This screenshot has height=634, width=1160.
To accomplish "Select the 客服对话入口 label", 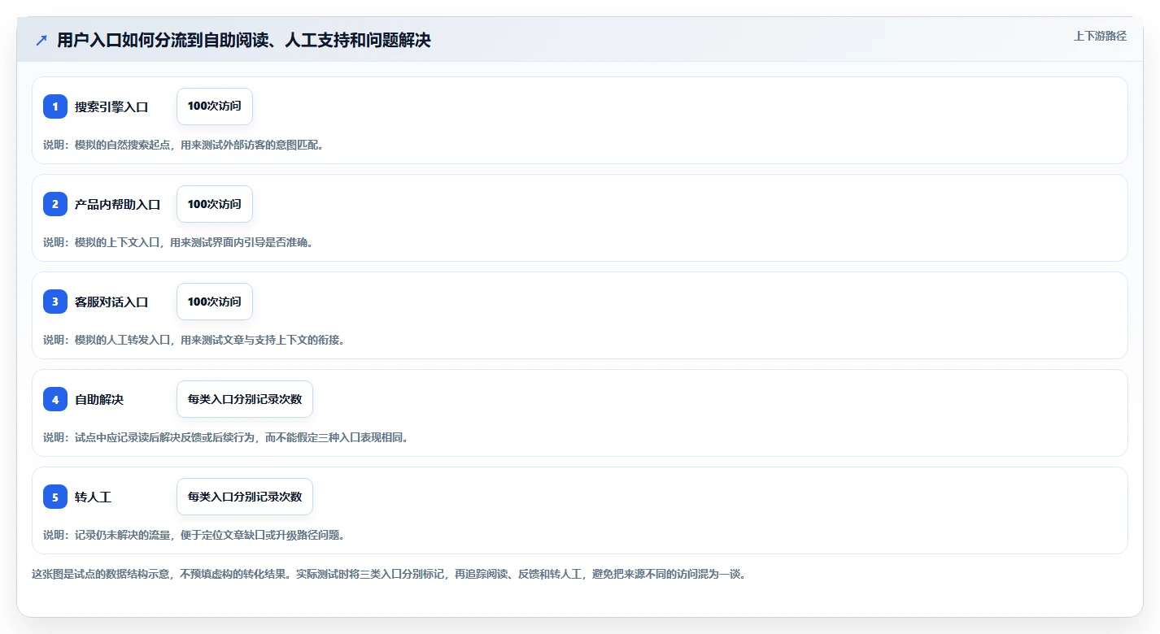I will click(x=111, y=302).
